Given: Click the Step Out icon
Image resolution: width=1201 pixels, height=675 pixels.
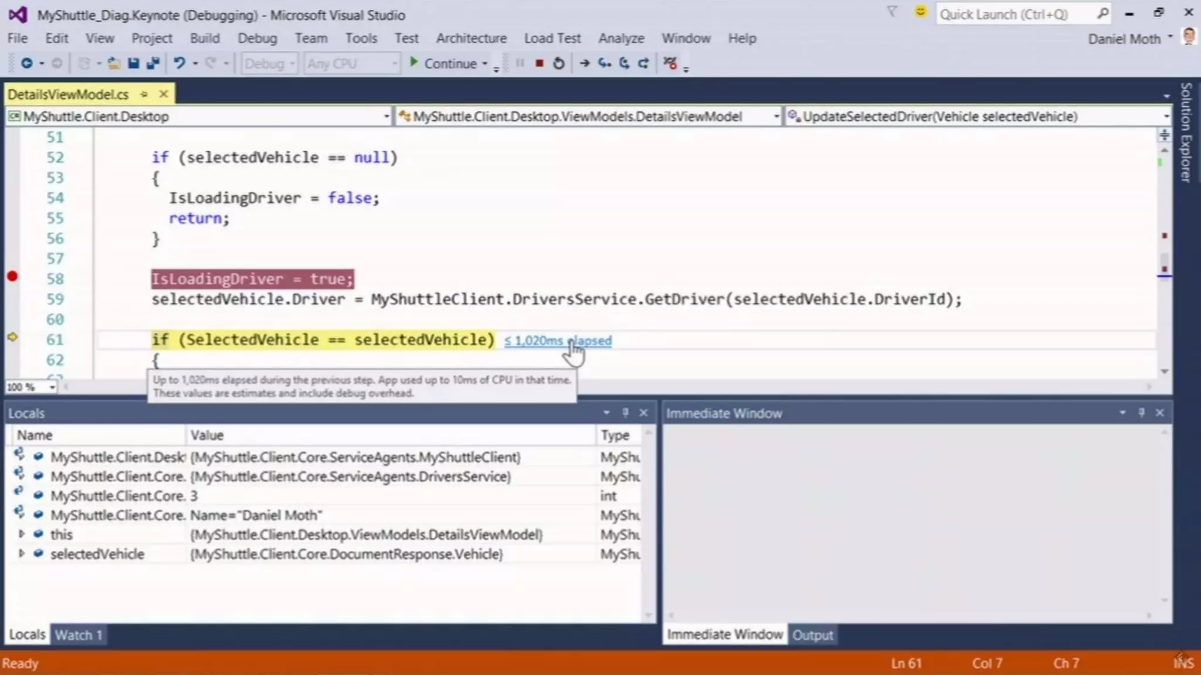Looking at the screenshot, I should [643, 63].
